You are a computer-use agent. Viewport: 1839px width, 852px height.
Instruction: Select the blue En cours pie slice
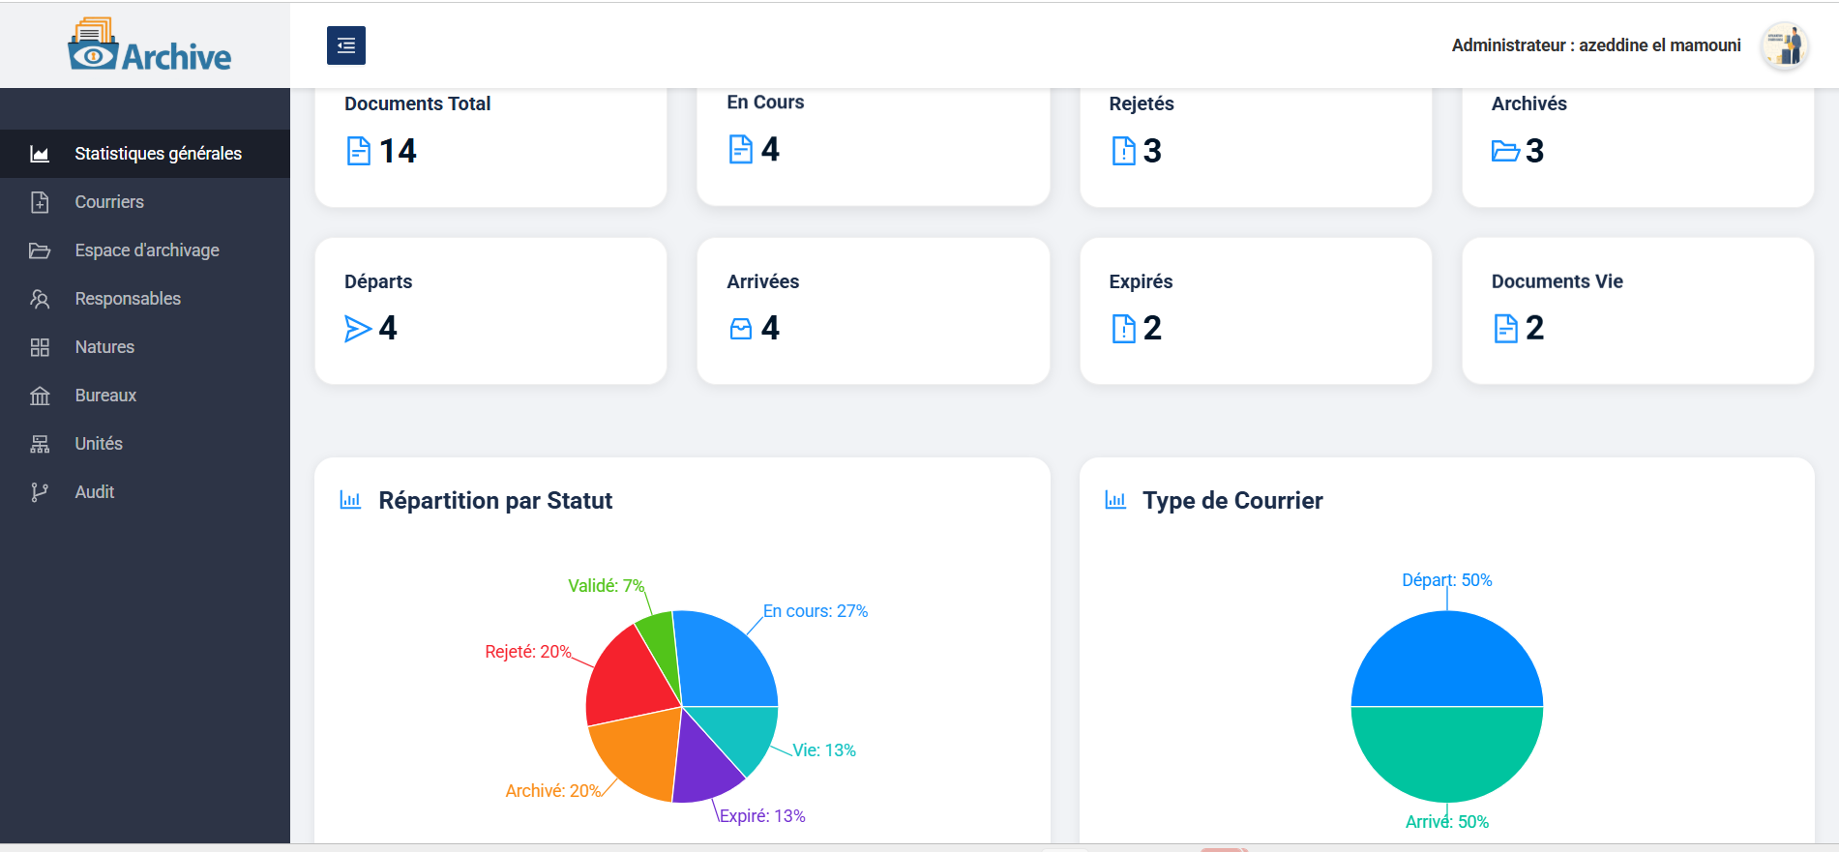726,662
